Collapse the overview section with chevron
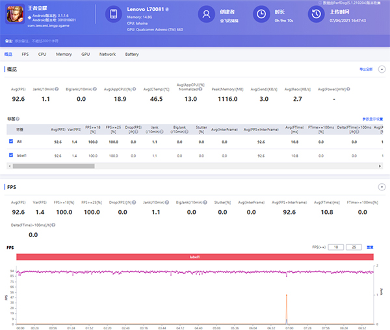 click(382, 68)
